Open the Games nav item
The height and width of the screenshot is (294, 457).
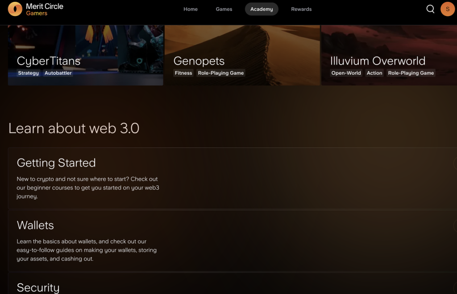coord(224,9)
